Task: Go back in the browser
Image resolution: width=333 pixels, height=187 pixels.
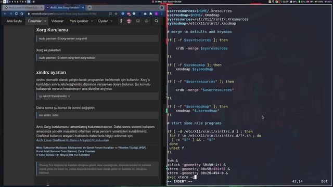Action: click(5, 14)
